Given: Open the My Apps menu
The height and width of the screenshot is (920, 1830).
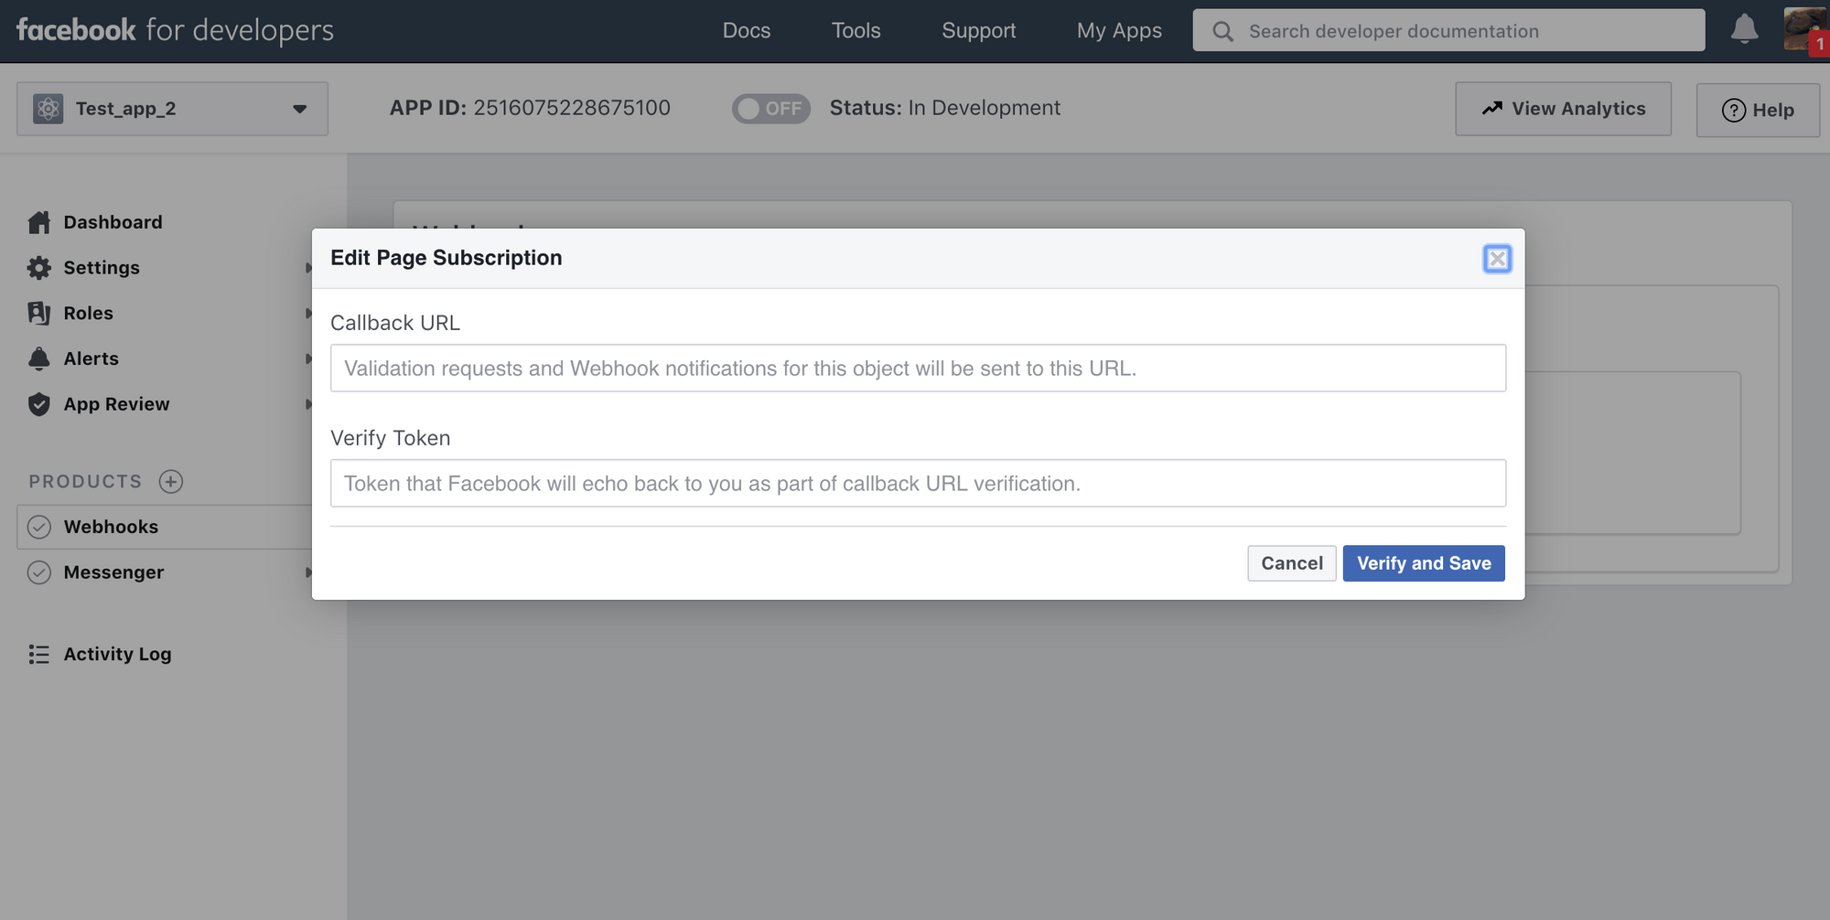Looking at the screenshot, I should [1118, 30].
